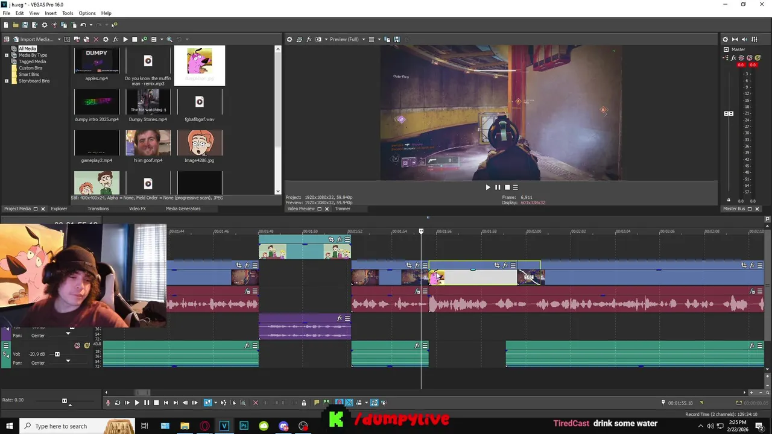The image size is (772, 434).
Task: Delete selection using timeline toolbar X
Action: tap(255, 403)
